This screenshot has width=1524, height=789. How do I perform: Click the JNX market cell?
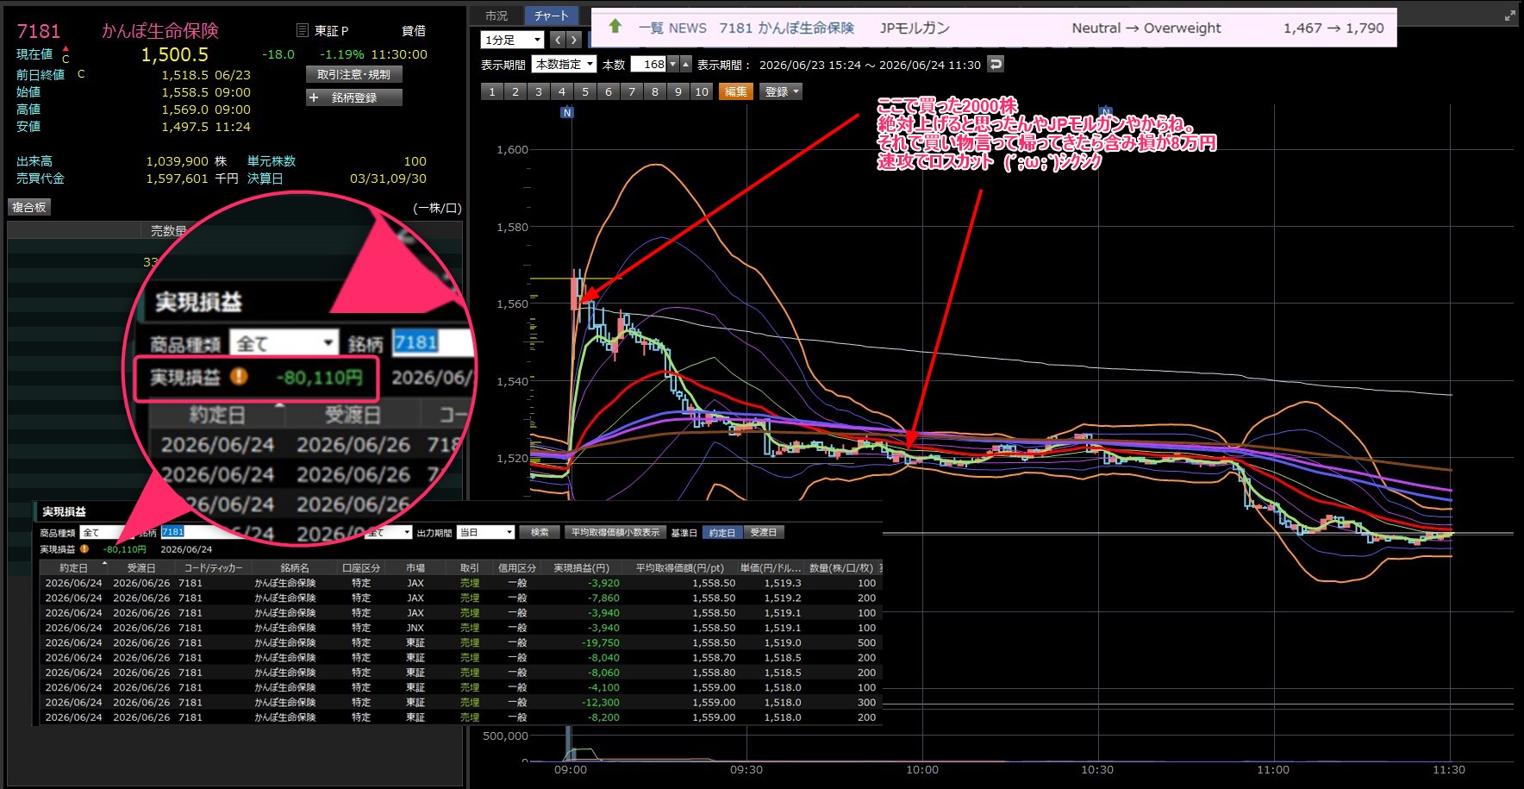(415, 628)
